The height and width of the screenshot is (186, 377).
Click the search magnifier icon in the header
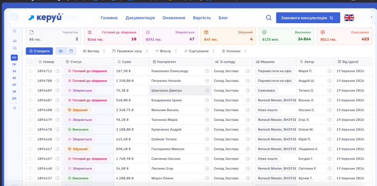click(269, 18)
